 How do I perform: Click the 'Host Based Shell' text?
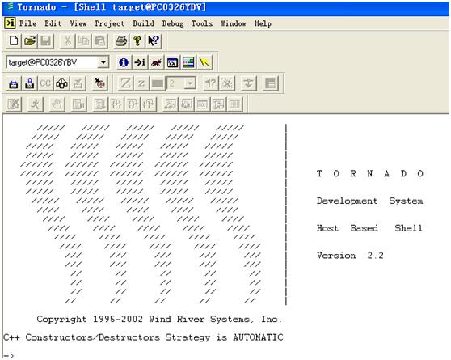coord(369,228)
